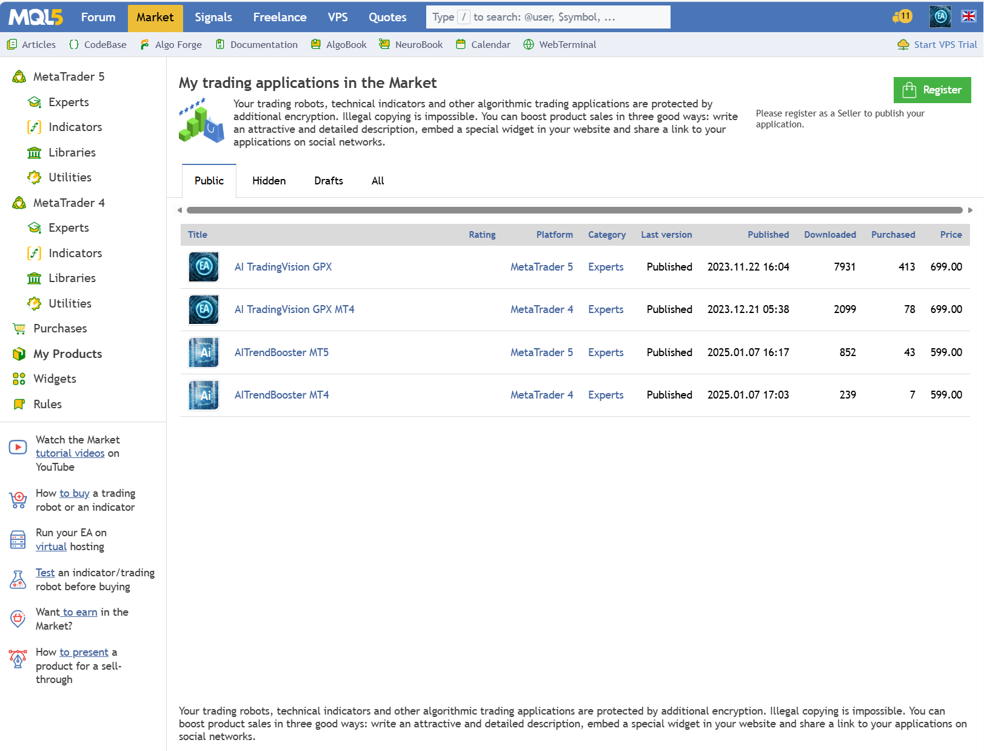Click the Register button

pos(932,90)
